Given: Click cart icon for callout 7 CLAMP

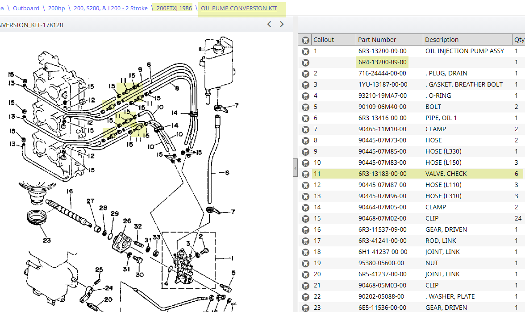Looking at the screenshot, I should point(305,129).
